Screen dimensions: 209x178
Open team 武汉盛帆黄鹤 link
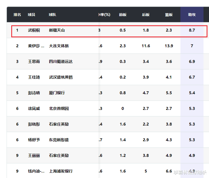pyautogui.click(x=61, y=77)
